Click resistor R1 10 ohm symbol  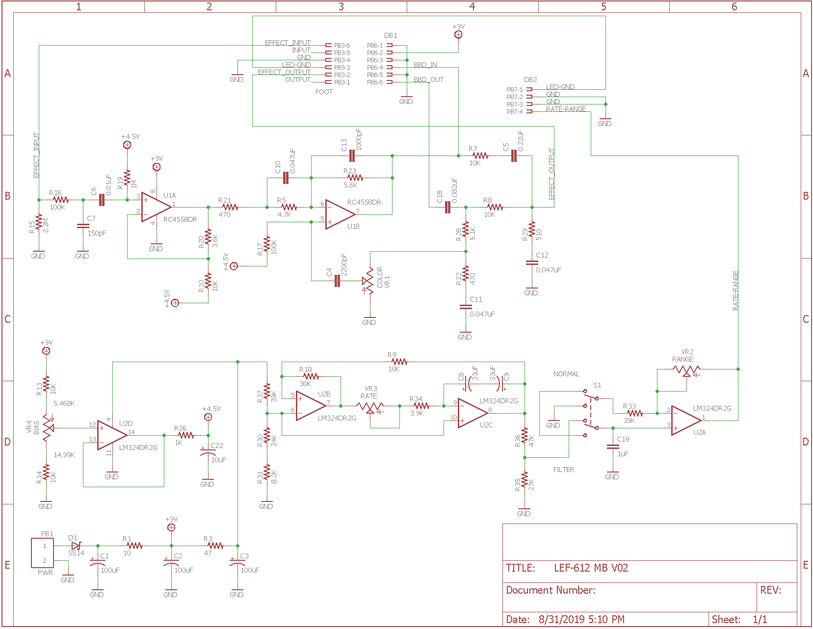(x=134, y=546)
